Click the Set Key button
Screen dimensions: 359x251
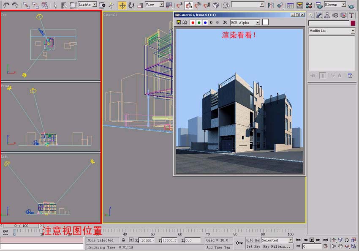(253, 246)
